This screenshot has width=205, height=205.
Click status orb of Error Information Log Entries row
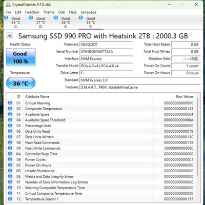point(10,182)
